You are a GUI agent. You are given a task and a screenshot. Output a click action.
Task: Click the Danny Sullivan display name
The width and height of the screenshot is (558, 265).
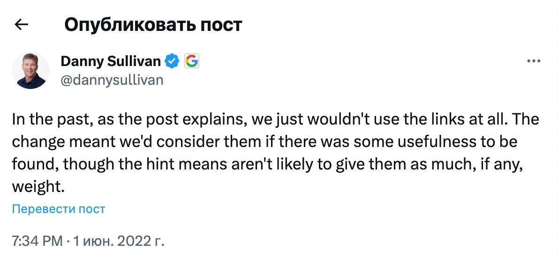click(111, 61)
